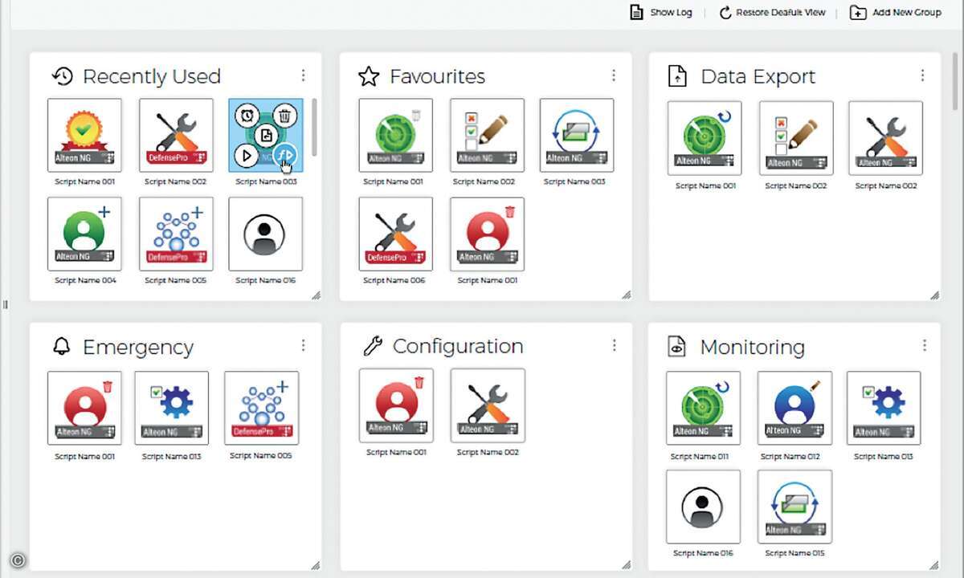The height and width of the screenshot is (578, 964).
Task: Click Add New Group
Action: pyautogui.click(x=896, y=12)
